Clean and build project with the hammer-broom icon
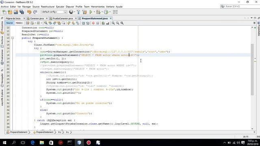The image size is (260, 146). (x=84, y=12)
